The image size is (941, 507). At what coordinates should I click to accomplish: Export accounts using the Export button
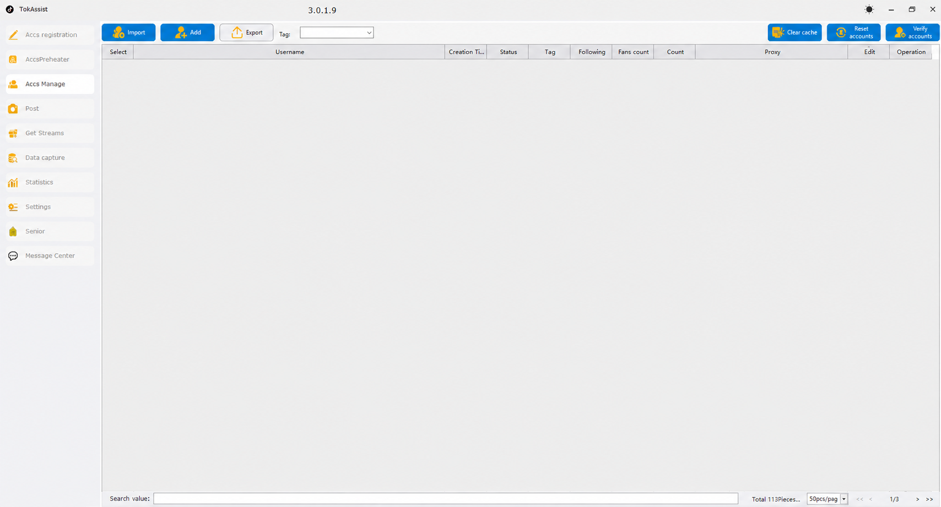click(246, 32)
